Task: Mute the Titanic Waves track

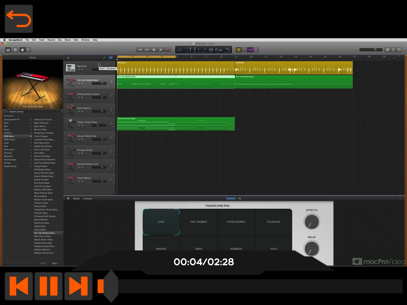Action: [x=79, y=181]
